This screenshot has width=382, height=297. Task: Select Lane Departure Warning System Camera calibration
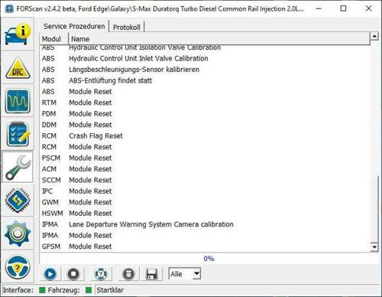(205, 224)
